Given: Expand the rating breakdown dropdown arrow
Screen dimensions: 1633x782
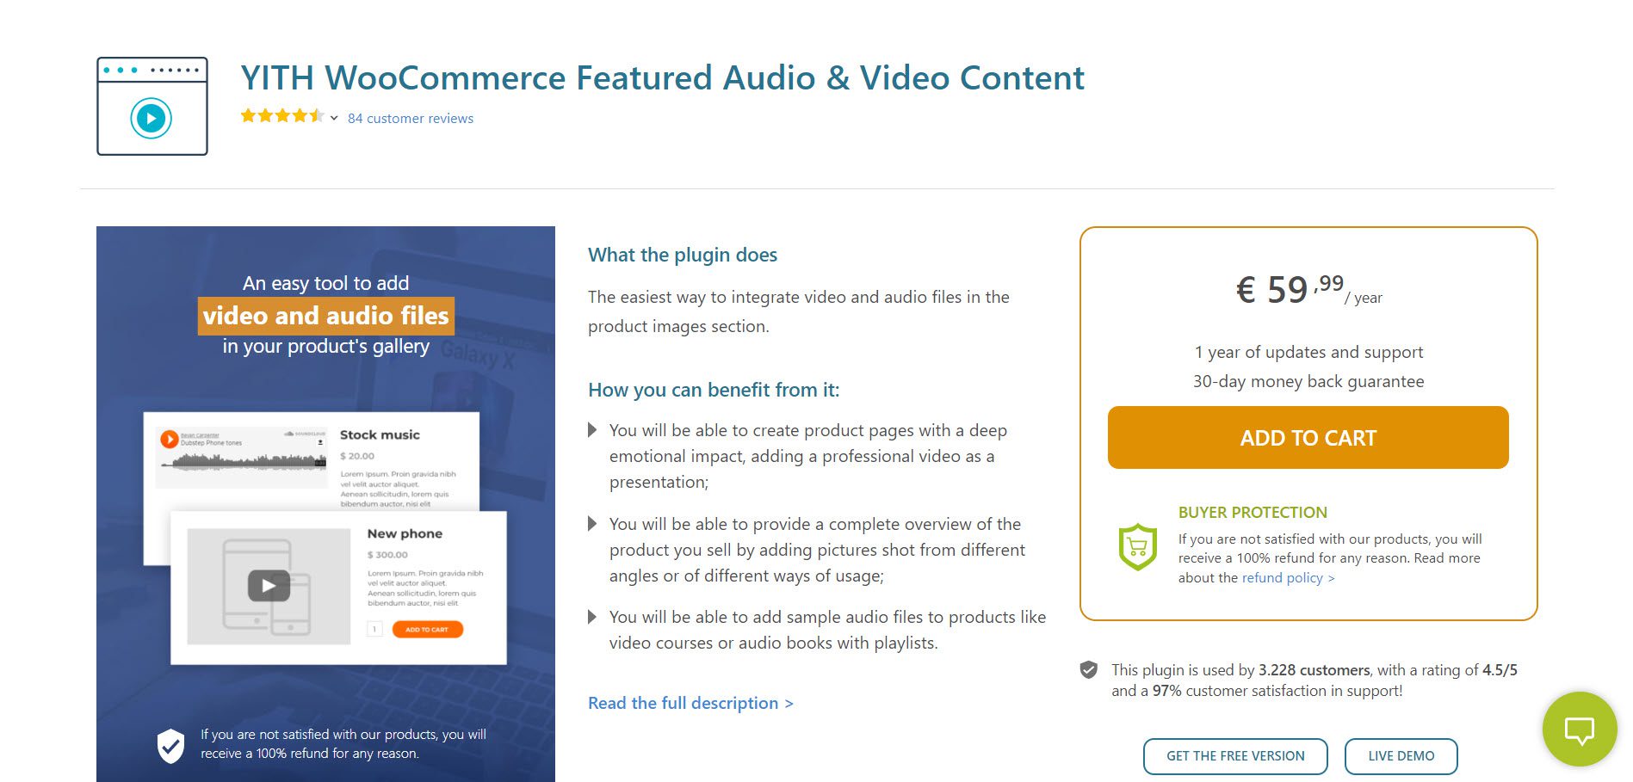Looking at the screenshot, I should pyautogui.click(x=334, y=118).
